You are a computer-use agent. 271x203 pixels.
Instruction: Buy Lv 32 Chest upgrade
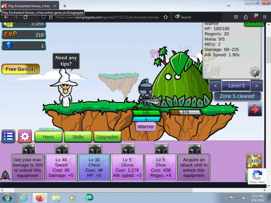[x=94, y=167]
